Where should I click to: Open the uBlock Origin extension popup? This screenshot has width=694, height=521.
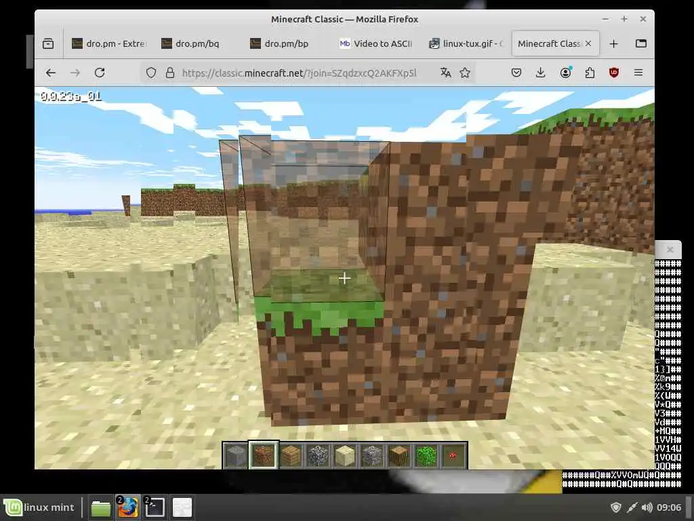click(x=614, y=73)
